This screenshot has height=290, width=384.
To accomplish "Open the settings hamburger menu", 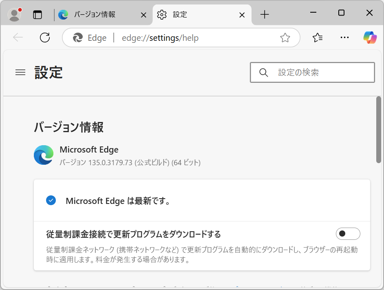I will 20,72.
